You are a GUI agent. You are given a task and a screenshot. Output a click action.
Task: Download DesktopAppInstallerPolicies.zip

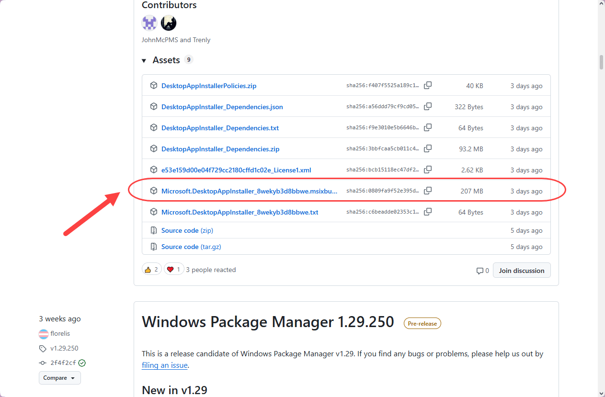(x=209, y=86)
